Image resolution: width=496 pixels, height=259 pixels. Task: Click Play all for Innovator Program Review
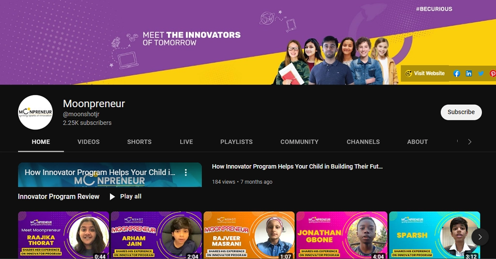click(125, 197)
